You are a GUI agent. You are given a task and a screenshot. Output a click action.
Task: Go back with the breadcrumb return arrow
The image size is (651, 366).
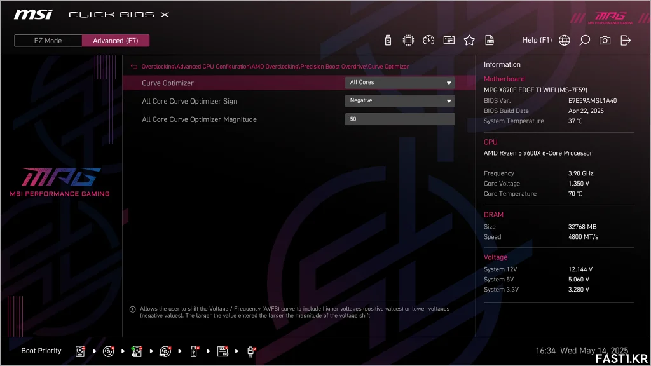click(x=134, y=66)
